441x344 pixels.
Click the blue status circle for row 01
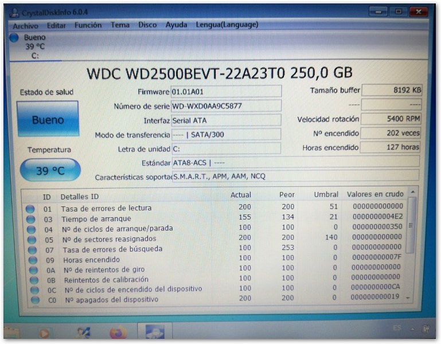coord(30,209)
